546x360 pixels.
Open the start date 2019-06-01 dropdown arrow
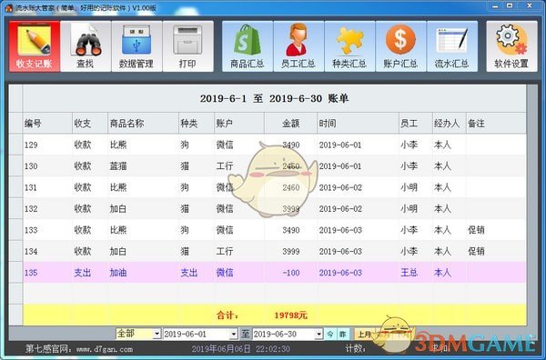pyautogui.click(x=234, y=335)
